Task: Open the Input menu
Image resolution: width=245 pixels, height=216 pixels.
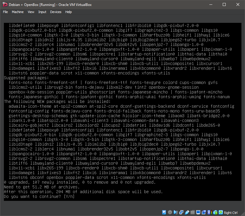Action: [x=42, y=12]
